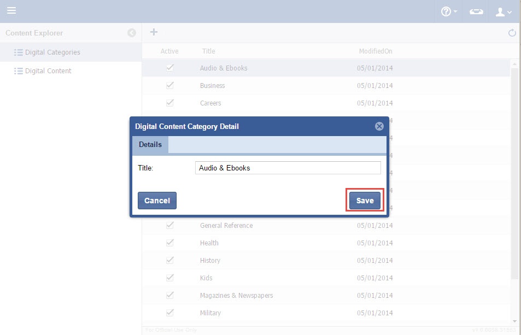The image size is (521, 335).
Task: Toggle Active checkbox for Business
Action: [x=170, y=85]
